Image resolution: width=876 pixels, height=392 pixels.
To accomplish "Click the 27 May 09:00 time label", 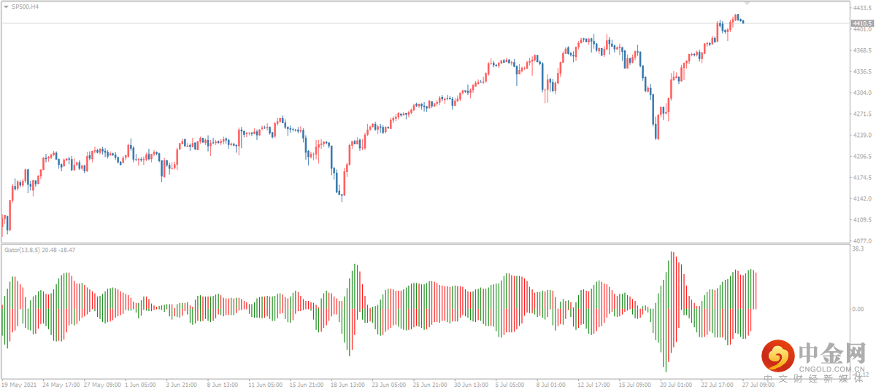I will [x=103, y=384].
